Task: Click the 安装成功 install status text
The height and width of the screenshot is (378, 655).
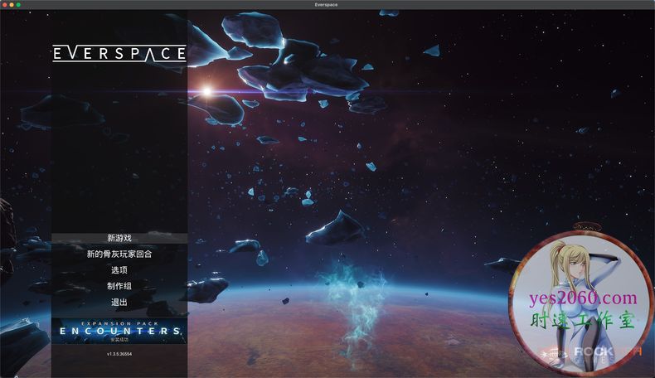Action: coord(120,340)
